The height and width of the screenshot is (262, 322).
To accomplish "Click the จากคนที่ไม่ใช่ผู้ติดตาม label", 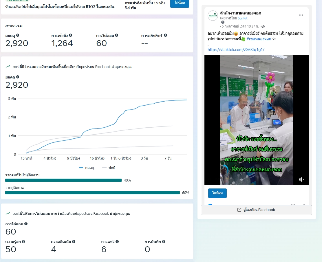I will (22, 175).
